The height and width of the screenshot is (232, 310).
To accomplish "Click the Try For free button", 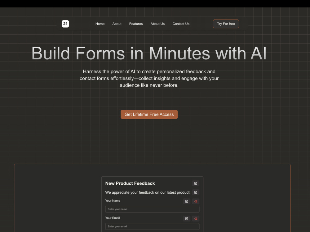I will tap(226, 24).
